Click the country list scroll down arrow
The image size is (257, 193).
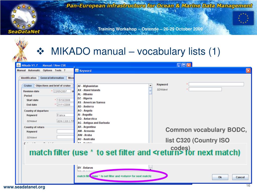click(151, 169)
